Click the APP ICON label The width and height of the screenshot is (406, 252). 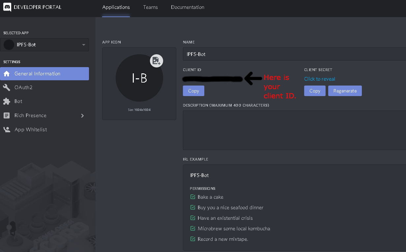111,42
